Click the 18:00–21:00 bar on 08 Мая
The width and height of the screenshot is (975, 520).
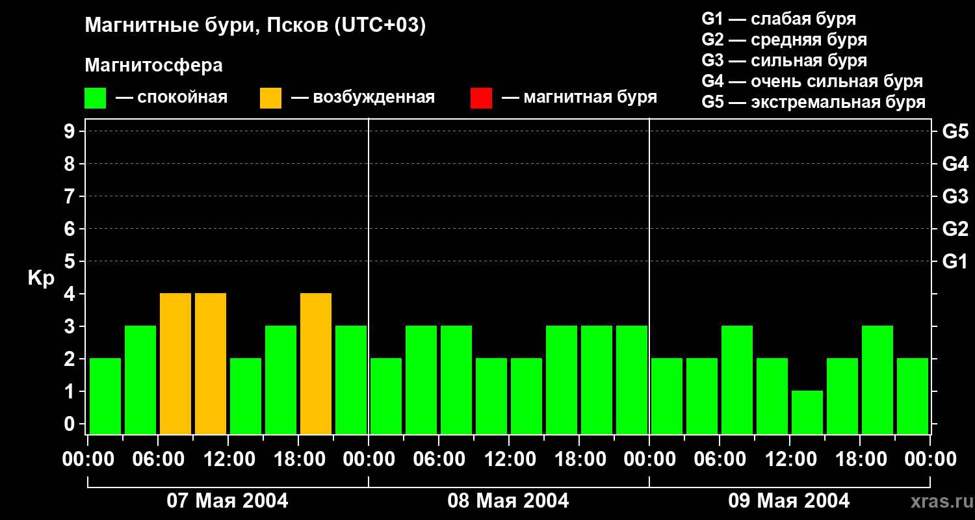coord(597,380)
